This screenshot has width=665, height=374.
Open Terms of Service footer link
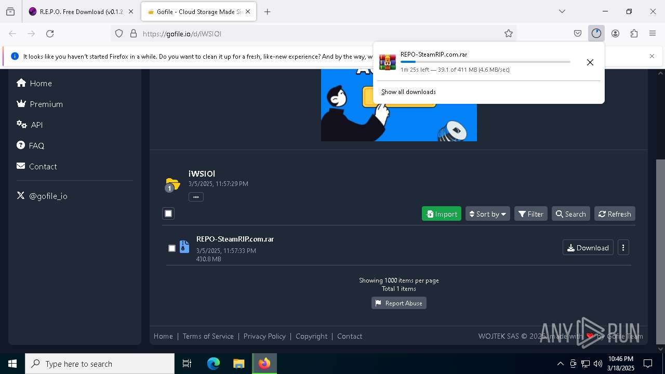click(208, 336)
